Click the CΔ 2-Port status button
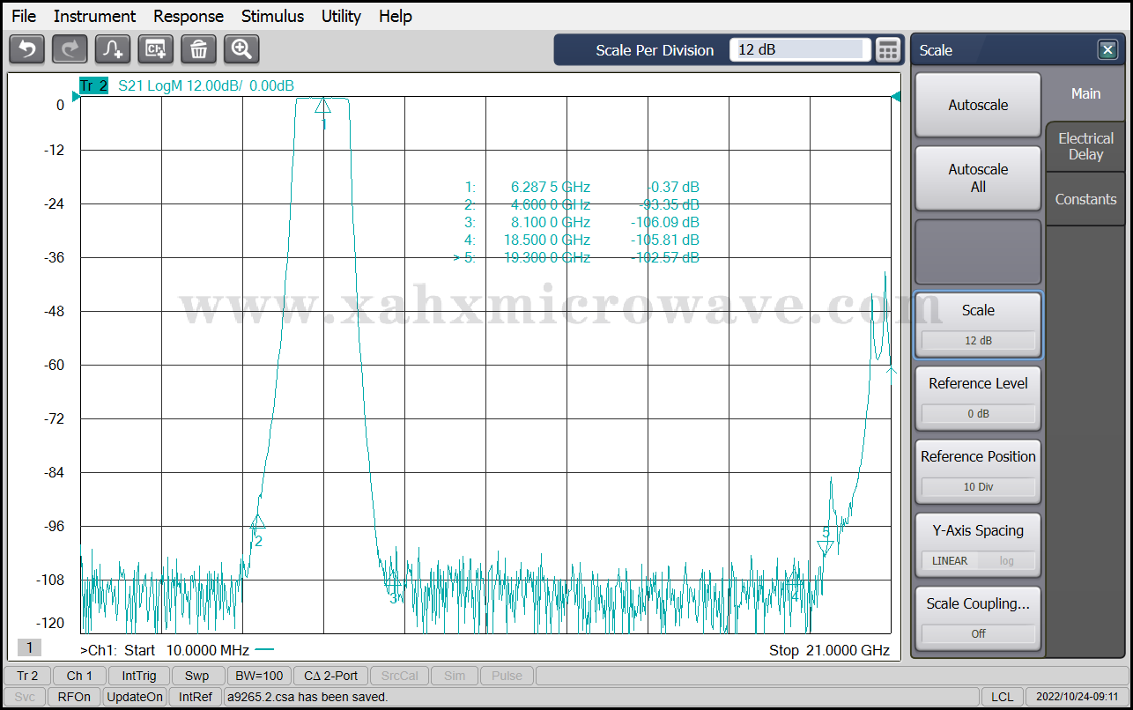Viewport: 1133px width, 710px height. [x=331, y=676]
